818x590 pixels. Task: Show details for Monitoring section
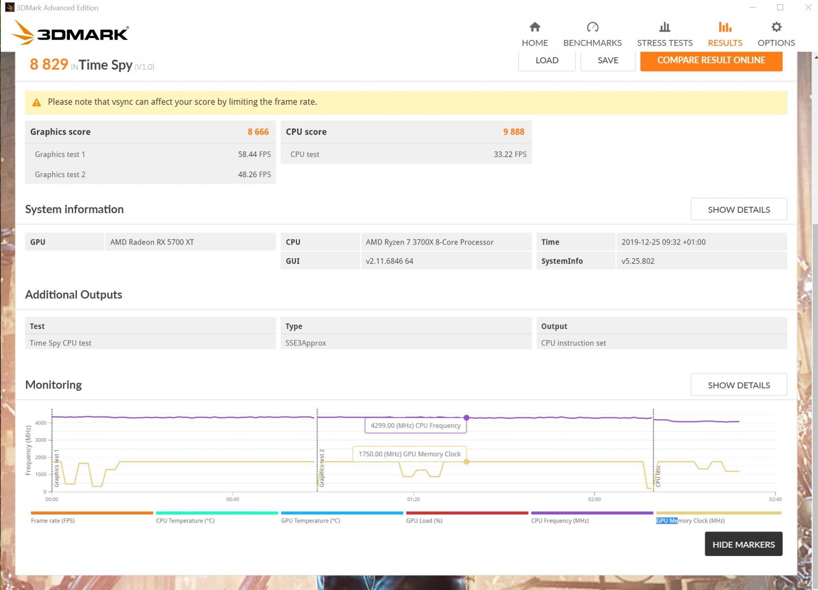(x=739, y=385)
